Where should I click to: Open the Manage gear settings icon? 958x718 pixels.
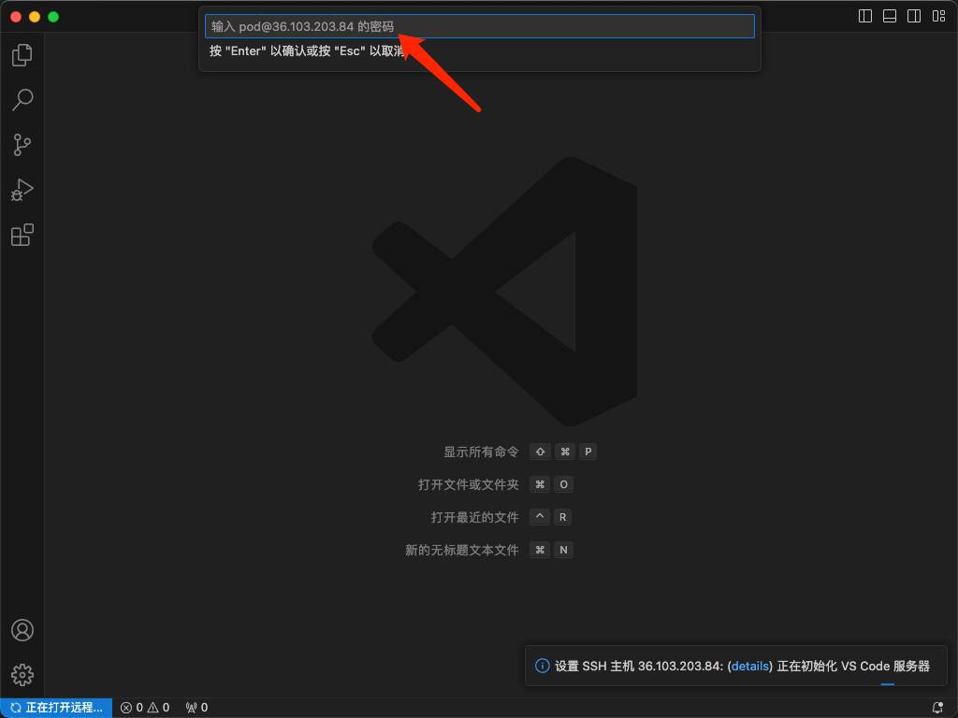pyautogui.click(x=22, y=675)
